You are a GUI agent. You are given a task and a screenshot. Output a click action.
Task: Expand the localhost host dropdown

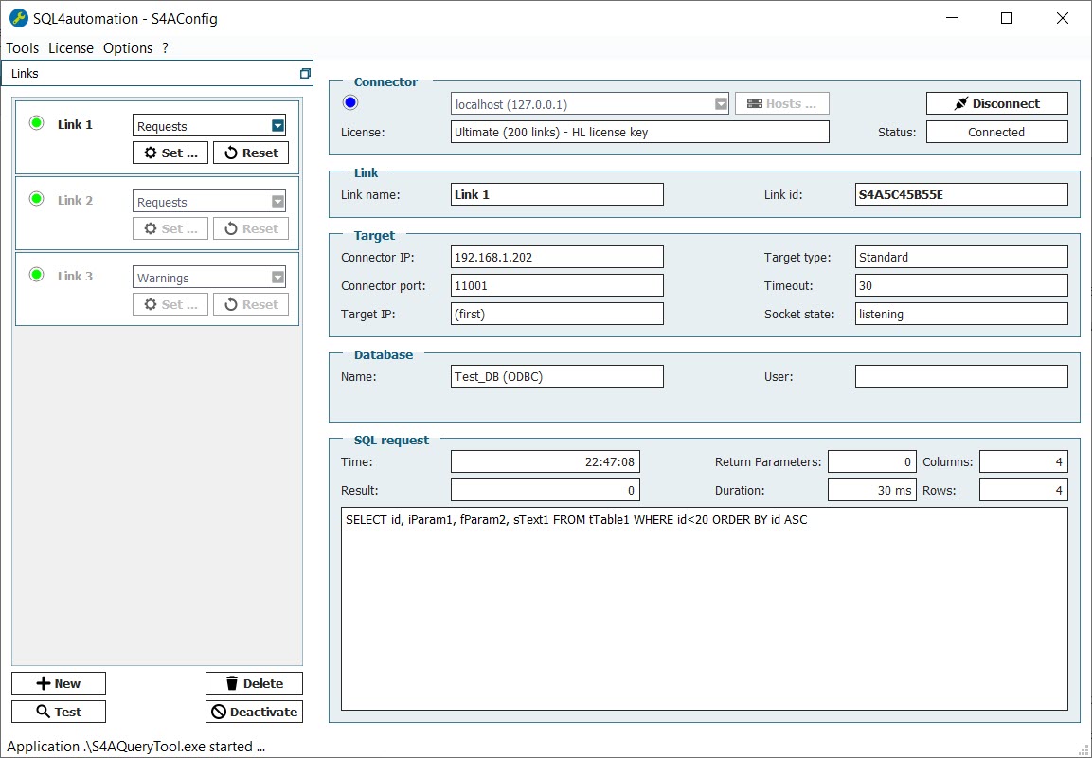721,104
